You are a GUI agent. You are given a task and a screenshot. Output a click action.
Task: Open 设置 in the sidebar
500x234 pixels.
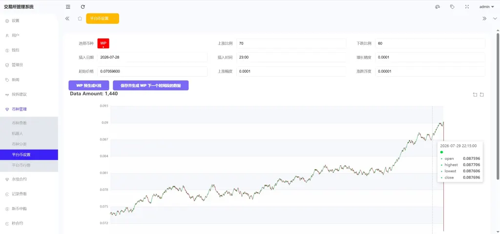(29, 20)
